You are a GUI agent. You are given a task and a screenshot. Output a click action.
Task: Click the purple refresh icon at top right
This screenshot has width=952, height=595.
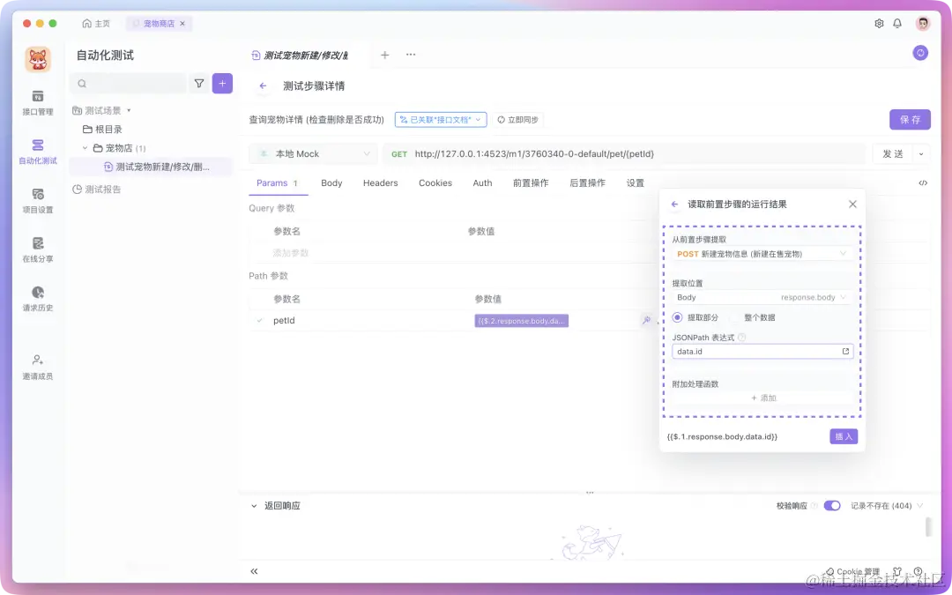(920, 53)
